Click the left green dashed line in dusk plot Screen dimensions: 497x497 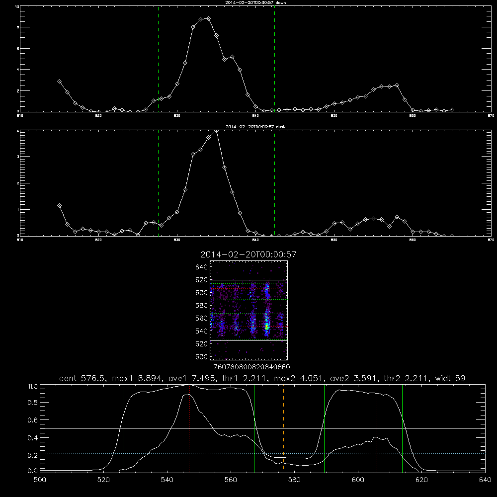pos(158,183)
